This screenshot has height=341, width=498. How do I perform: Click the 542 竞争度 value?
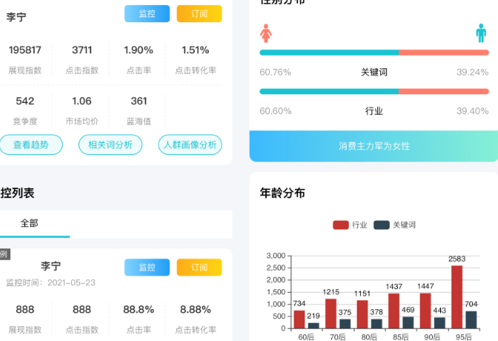pyautogui.click(x=24, y=101)
